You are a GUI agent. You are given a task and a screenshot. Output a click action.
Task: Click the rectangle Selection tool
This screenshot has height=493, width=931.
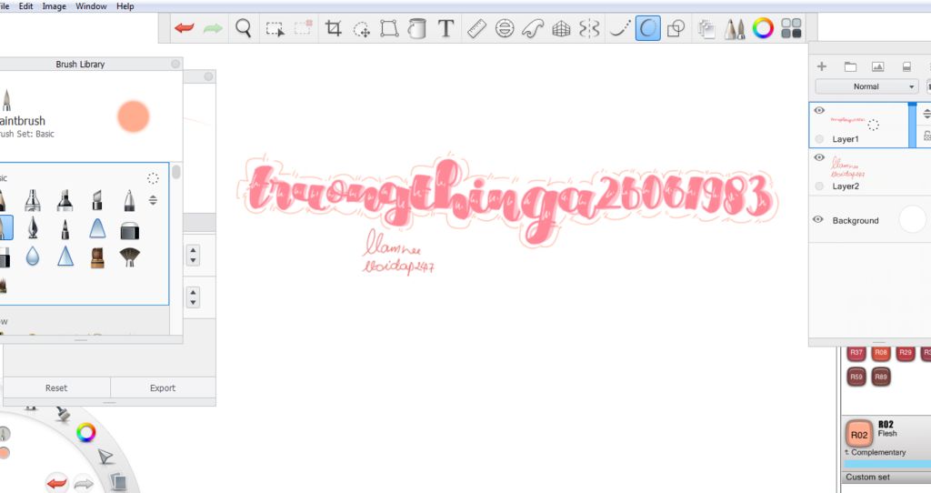pyautogui.click(x=275, y=28)
